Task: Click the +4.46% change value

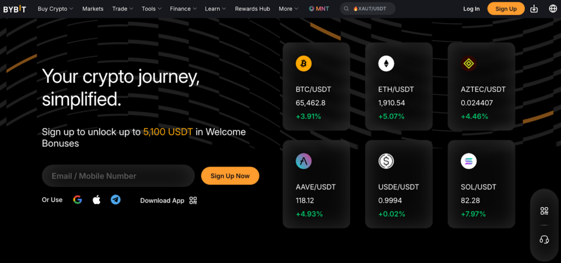Action: tap(474, 116)
